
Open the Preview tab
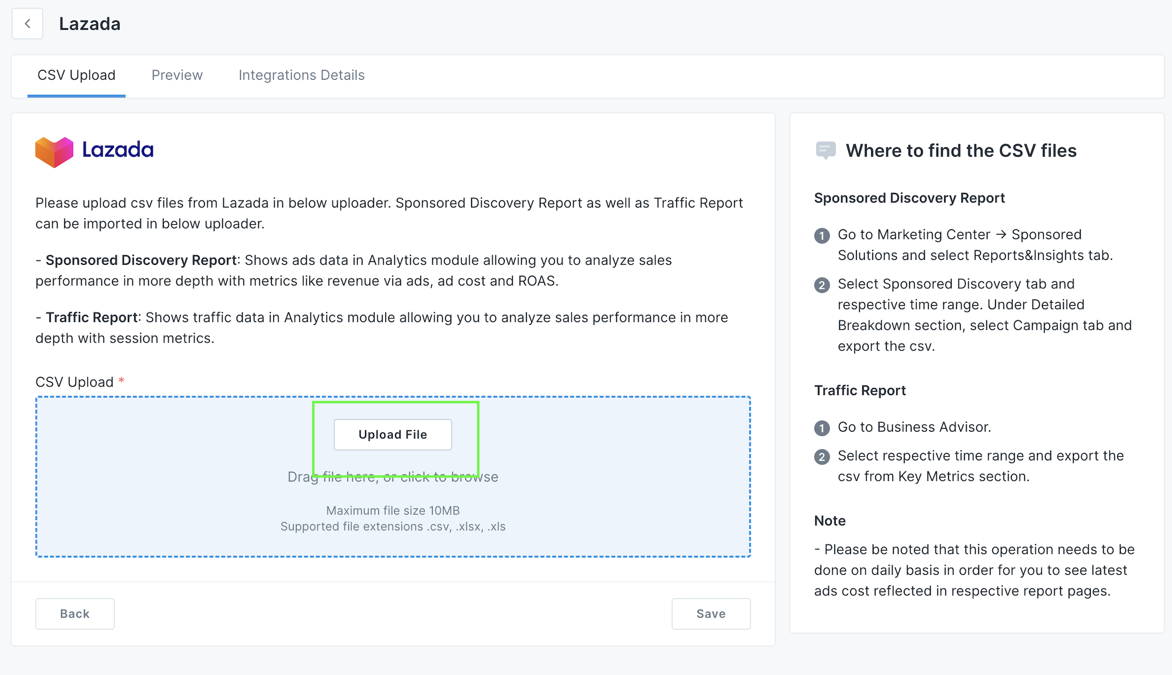[177, 75]
